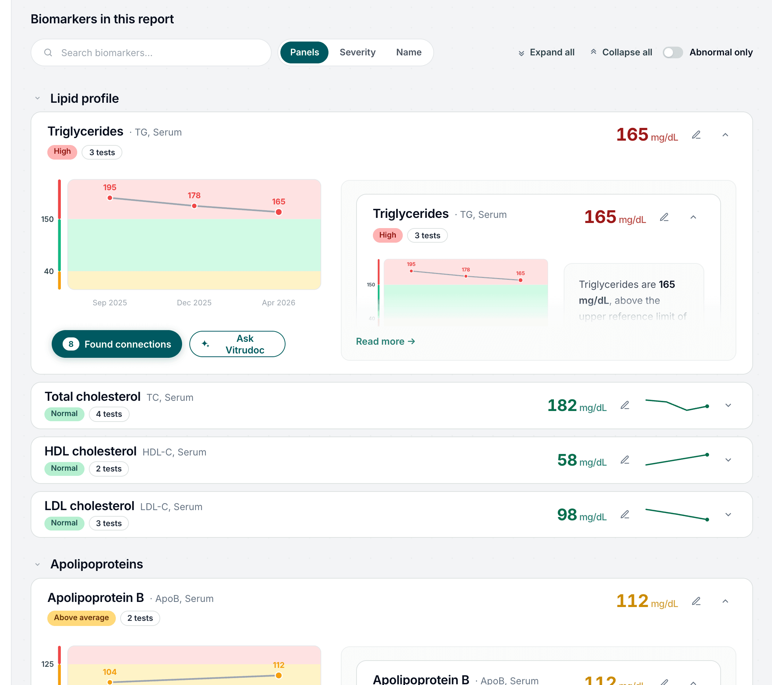Click the search magnifier icon
The image size is (772, 685).
pos(48,52)
